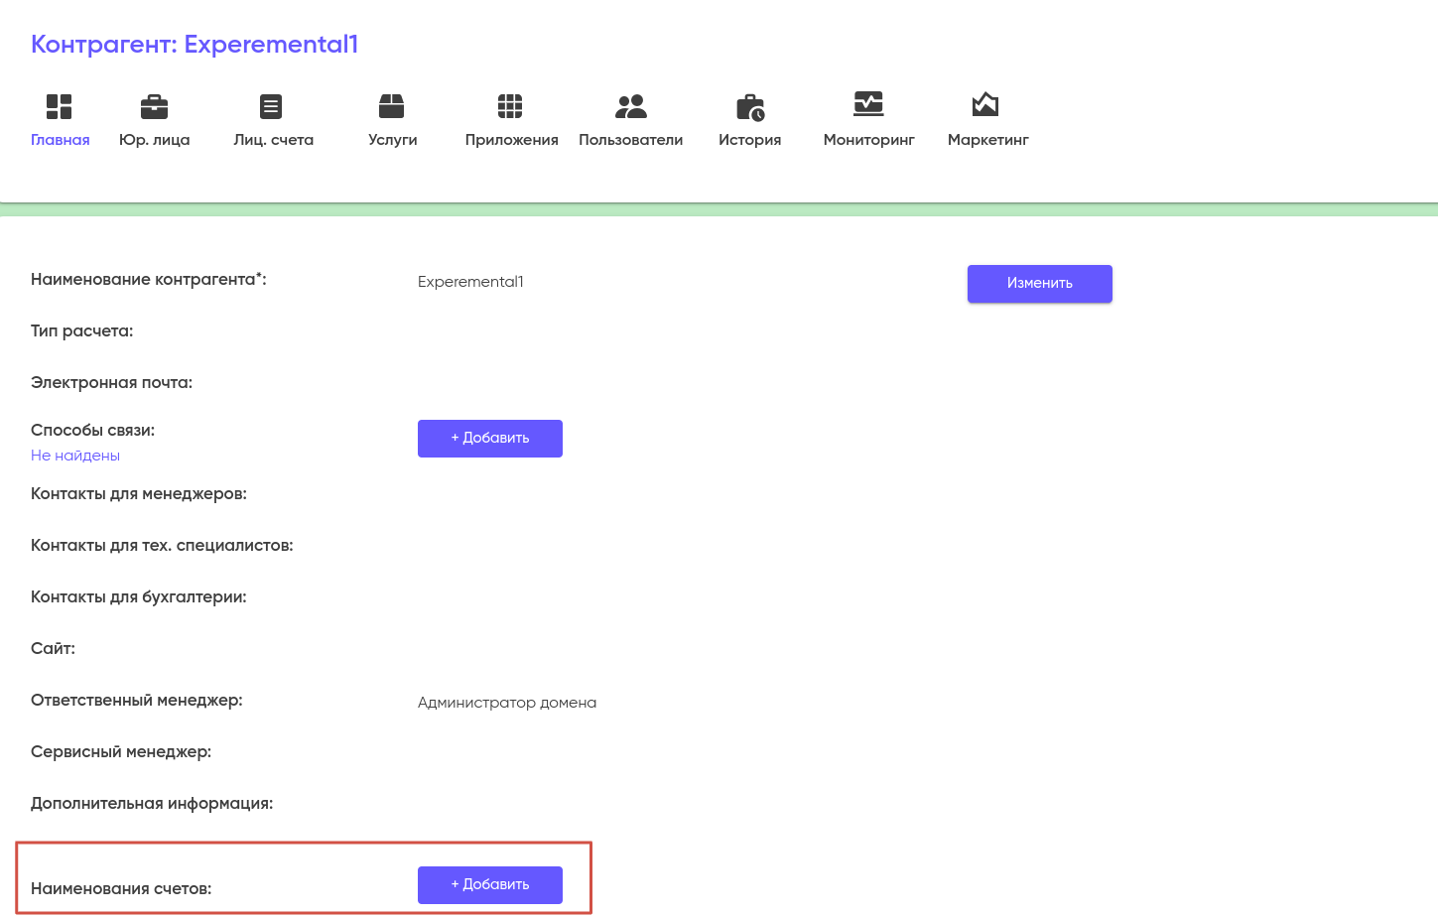Click the 'Дополнительная информация:' label
Viewport: 1438px width, 918px height.
point(152,804)
